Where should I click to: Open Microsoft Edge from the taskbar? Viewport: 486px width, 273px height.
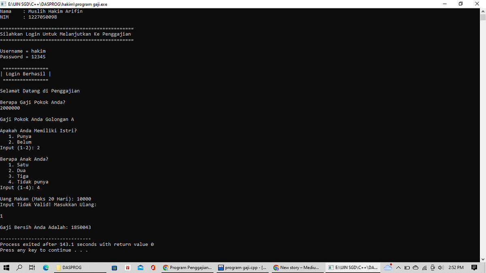coord(45,267)
